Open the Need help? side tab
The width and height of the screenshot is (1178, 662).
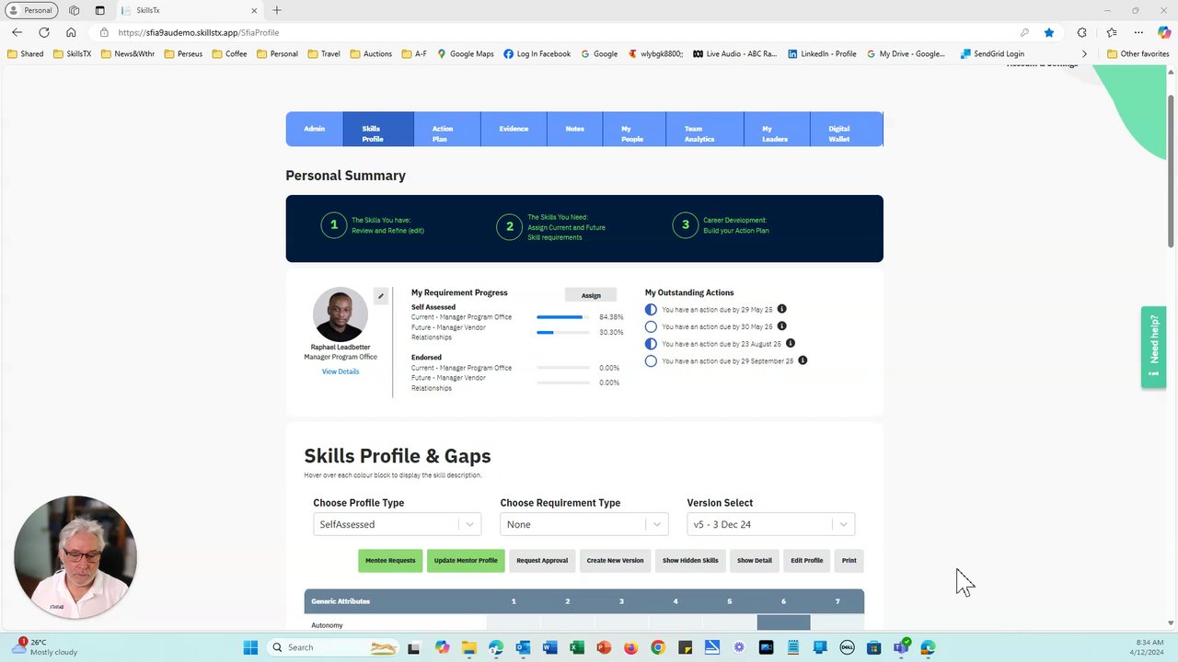[x=1154, y=347]
